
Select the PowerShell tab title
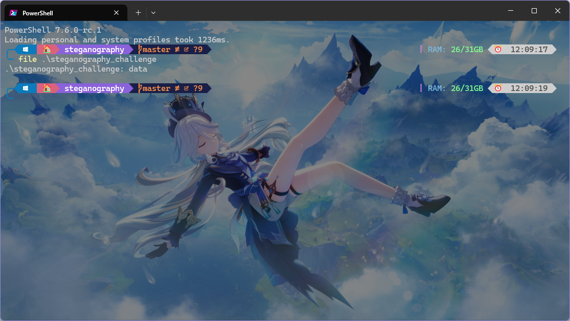[x=38, y=13]
